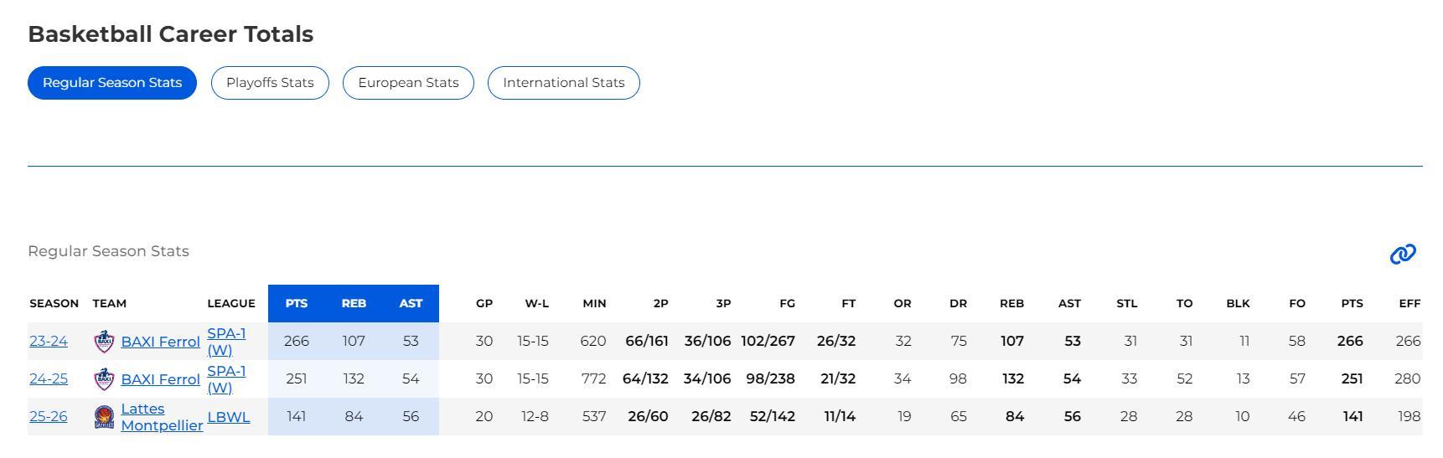Select Regular Season Stats tab
This screenshot has height=458, width=1443.
point(112,83)
